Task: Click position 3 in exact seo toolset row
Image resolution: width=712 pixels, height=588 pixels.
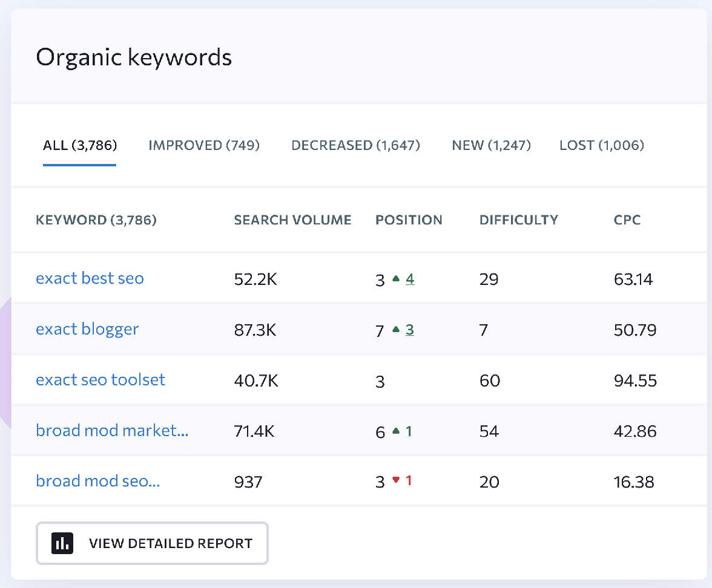Action: [x=380, y=382]
